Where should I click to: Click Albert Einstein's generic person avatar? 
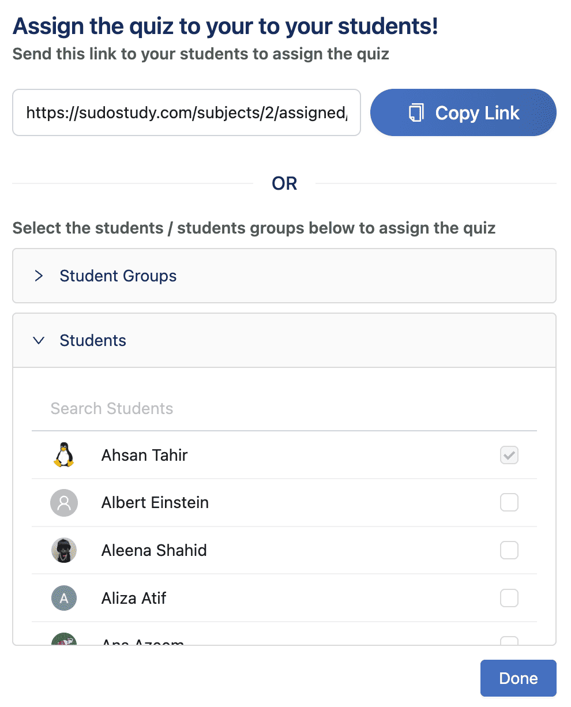click(64, 502)
